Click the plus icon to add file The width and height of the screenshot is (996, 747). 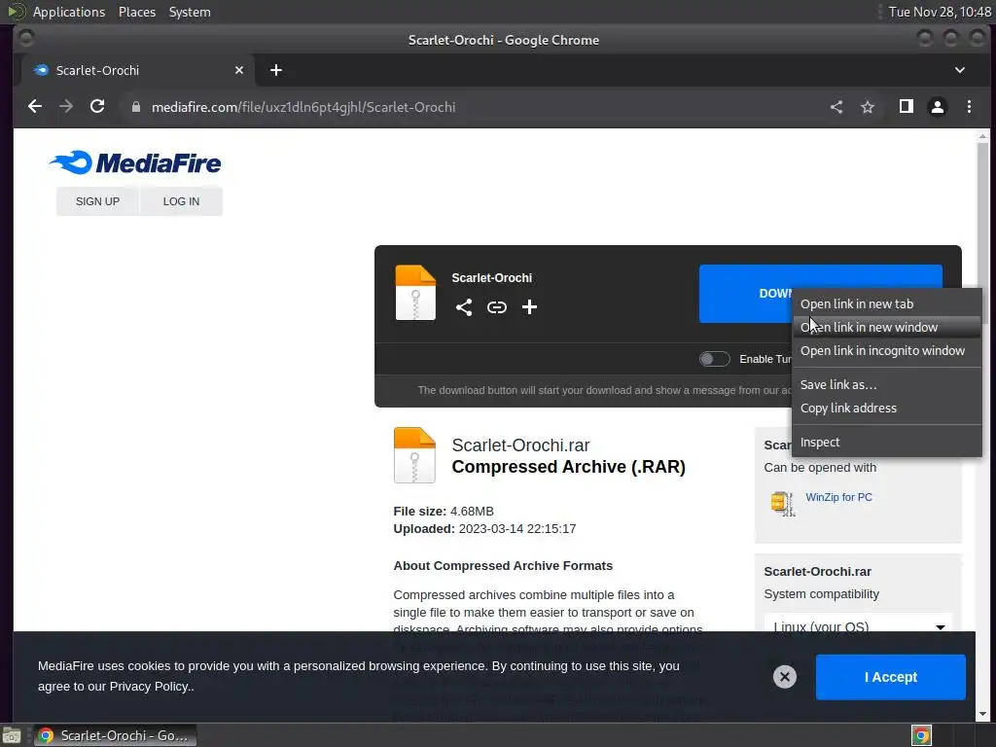[529, 307]
